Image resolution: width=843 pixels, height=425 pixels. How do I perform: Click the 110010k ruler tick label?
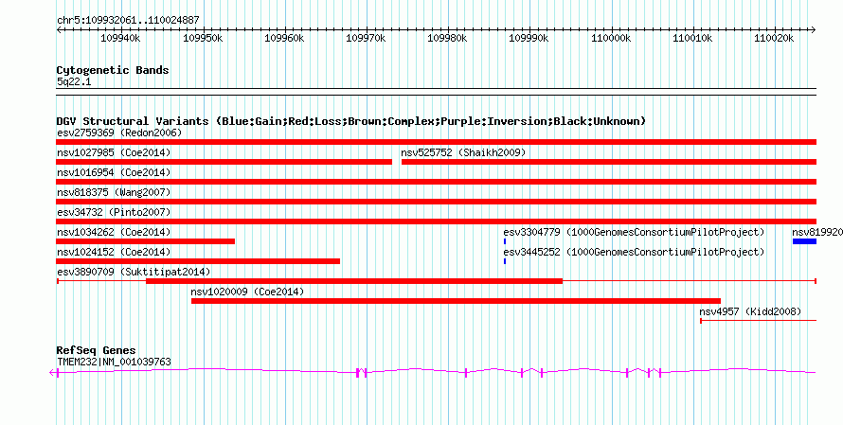(x=692, y=39)
